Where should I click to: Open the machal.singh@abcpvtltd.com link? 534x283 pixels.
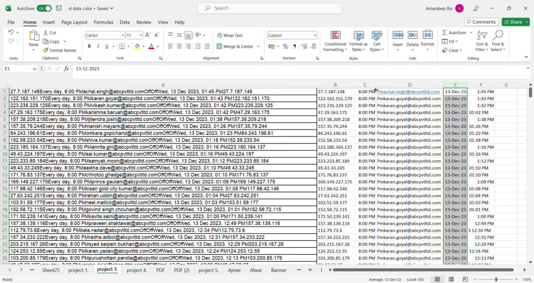tap(409, 92)
